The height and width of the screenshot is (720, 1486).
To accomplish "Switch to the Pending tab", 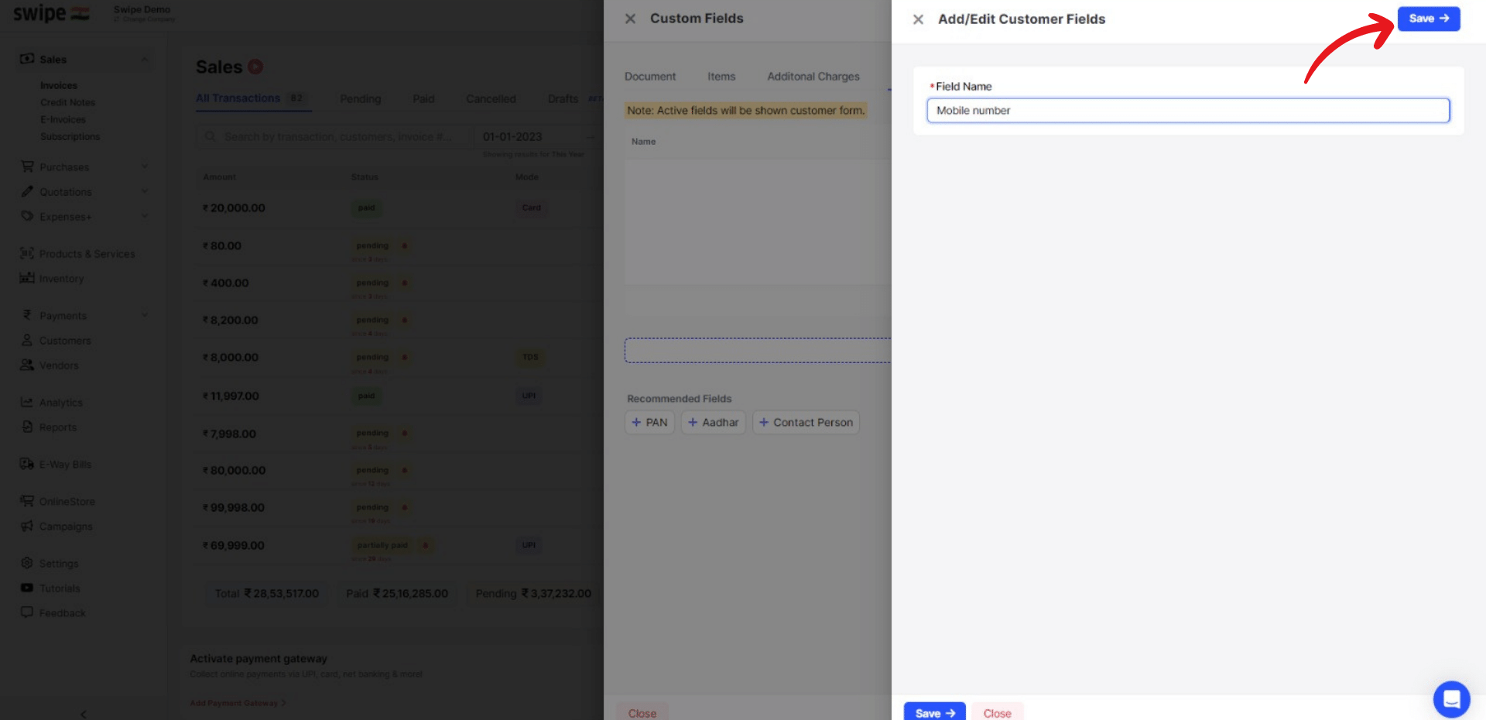I will click(361, 99).
